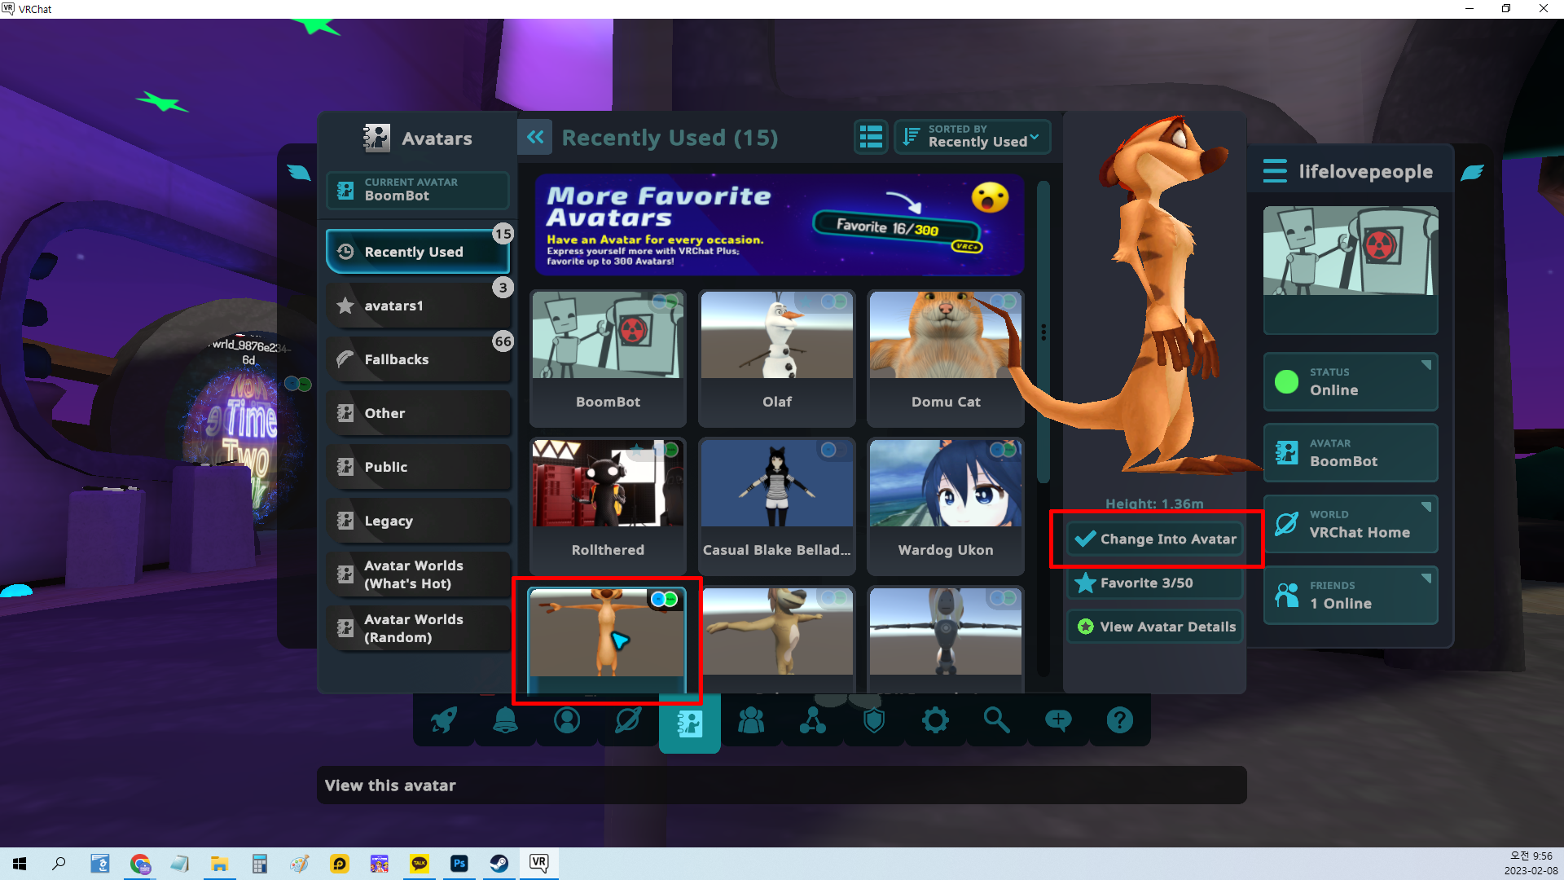This screenshot has height=880, width=1564.
Task: Select the avatars1 favorites category
Action: (418, 306)
